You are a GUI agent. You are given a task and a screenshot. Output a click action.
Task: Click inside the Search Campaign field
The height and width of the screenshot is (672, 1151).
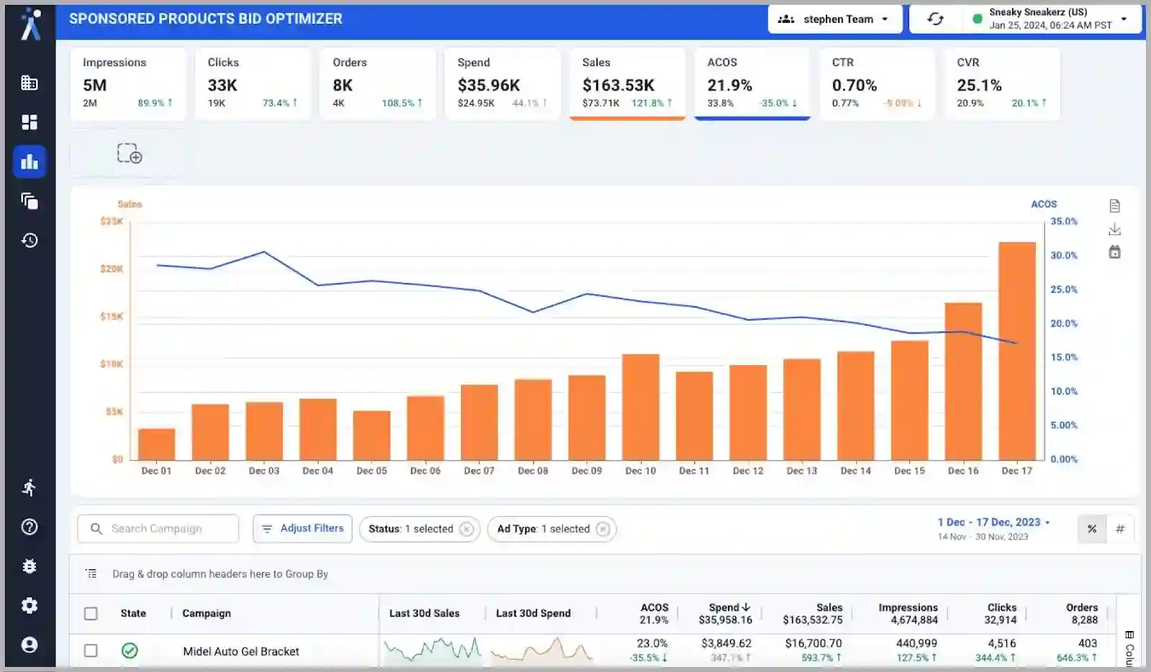coord(158,529)
